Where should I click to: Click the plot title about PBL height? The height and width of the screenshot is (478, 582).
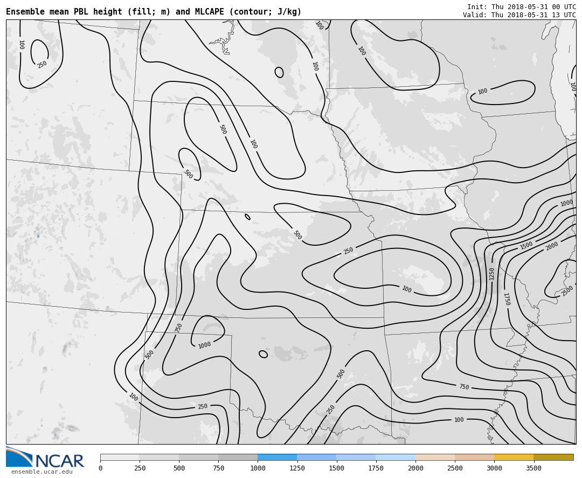[154, 12]
